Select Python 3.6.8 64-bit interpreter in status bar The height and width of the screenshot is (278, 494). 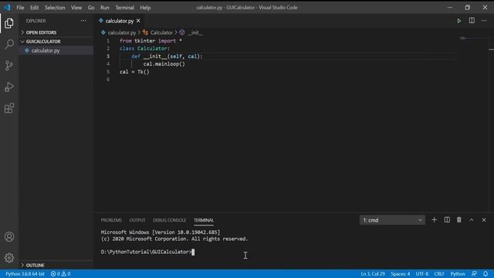(x=25, y=273)
